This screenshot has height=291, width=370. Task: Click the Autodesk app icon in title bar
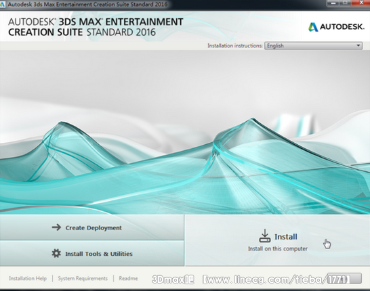tap(3, 4)
